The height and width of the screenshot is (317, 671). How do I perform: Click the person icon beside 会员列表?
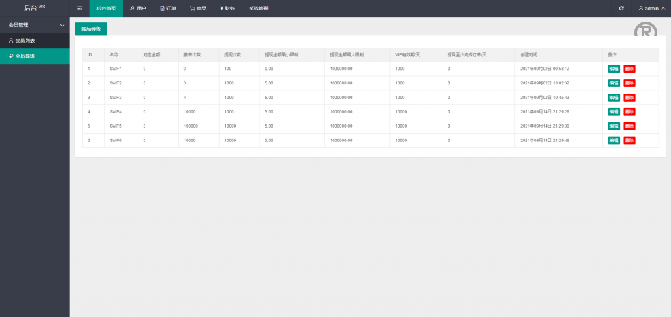[10, 41]
